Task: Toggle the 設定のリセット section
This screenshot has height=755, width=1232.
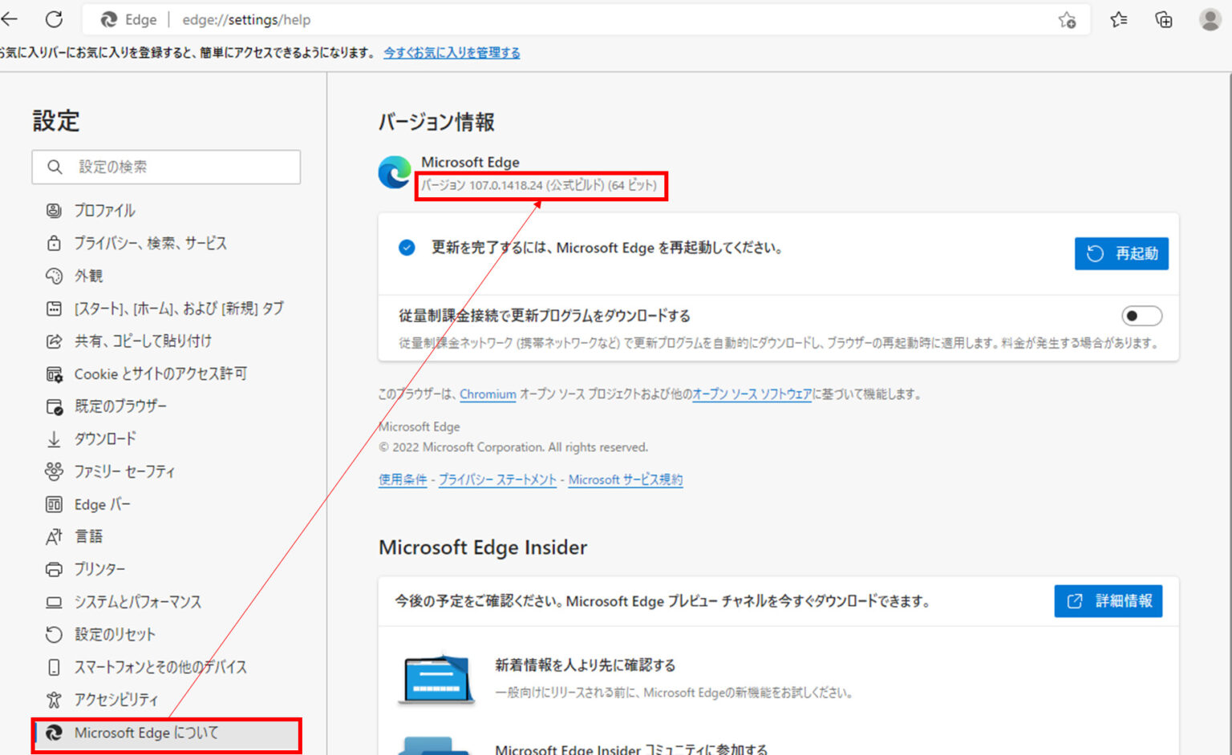Action: pyautogui.click(x=115, y=634)
